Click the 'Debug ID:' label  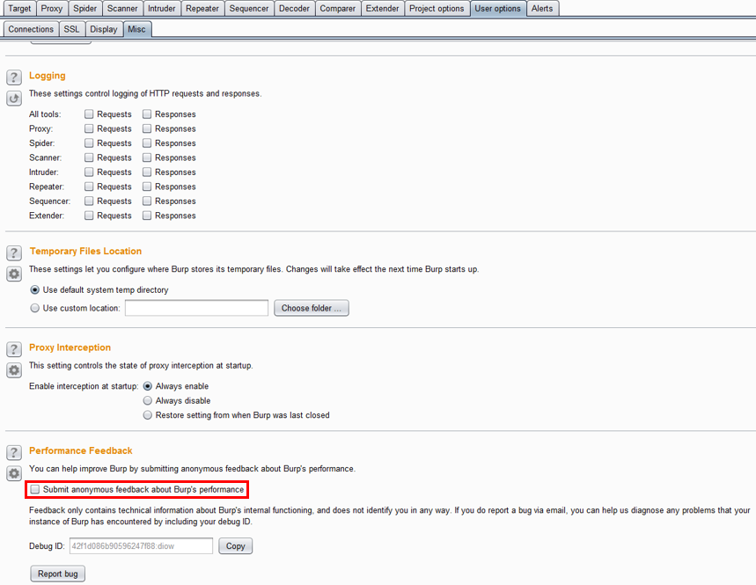[47, 546]
